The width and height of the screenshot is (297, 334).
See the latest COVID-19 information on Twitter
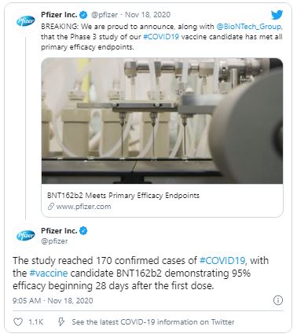153,322
